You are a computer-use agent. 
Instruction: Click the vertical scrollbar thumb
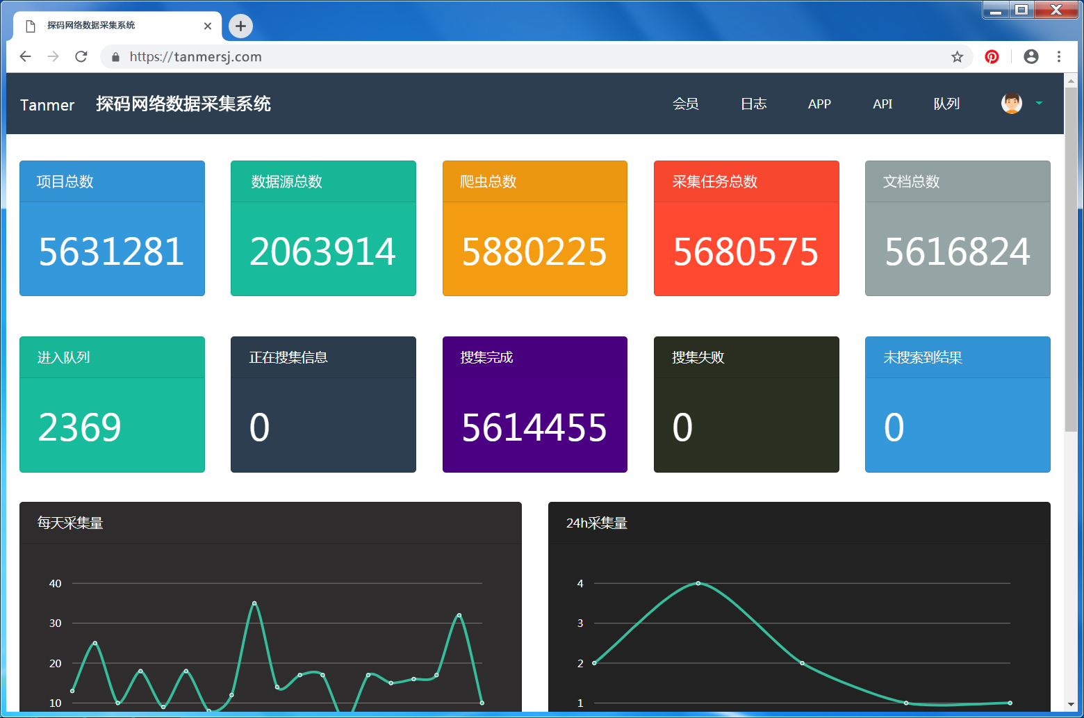[1071, 259]
